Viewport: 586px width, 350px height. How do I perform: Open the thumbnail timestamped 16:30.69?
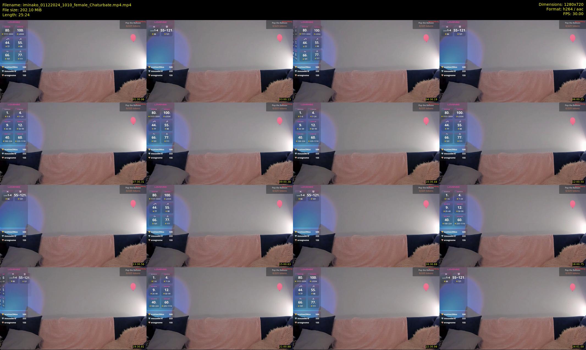tap(366, 226)
